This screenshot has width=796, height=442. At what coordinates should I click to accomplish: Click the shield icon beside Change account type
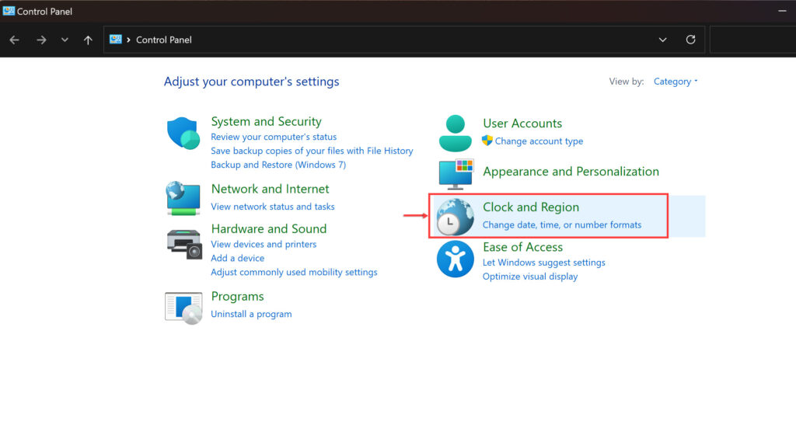pos(487,141)
